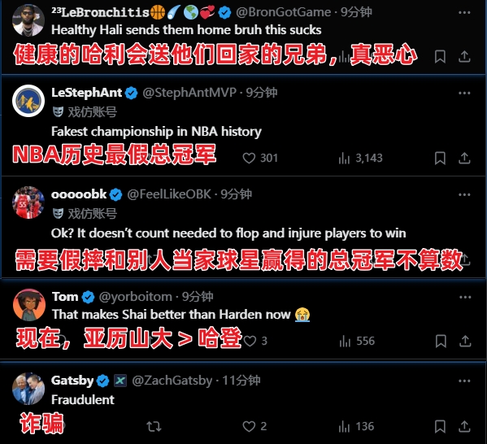Open more options on Gatsby tweet
Image resolution: width=487 pixels, height=444 pixels.
click(x=464, y=381)
